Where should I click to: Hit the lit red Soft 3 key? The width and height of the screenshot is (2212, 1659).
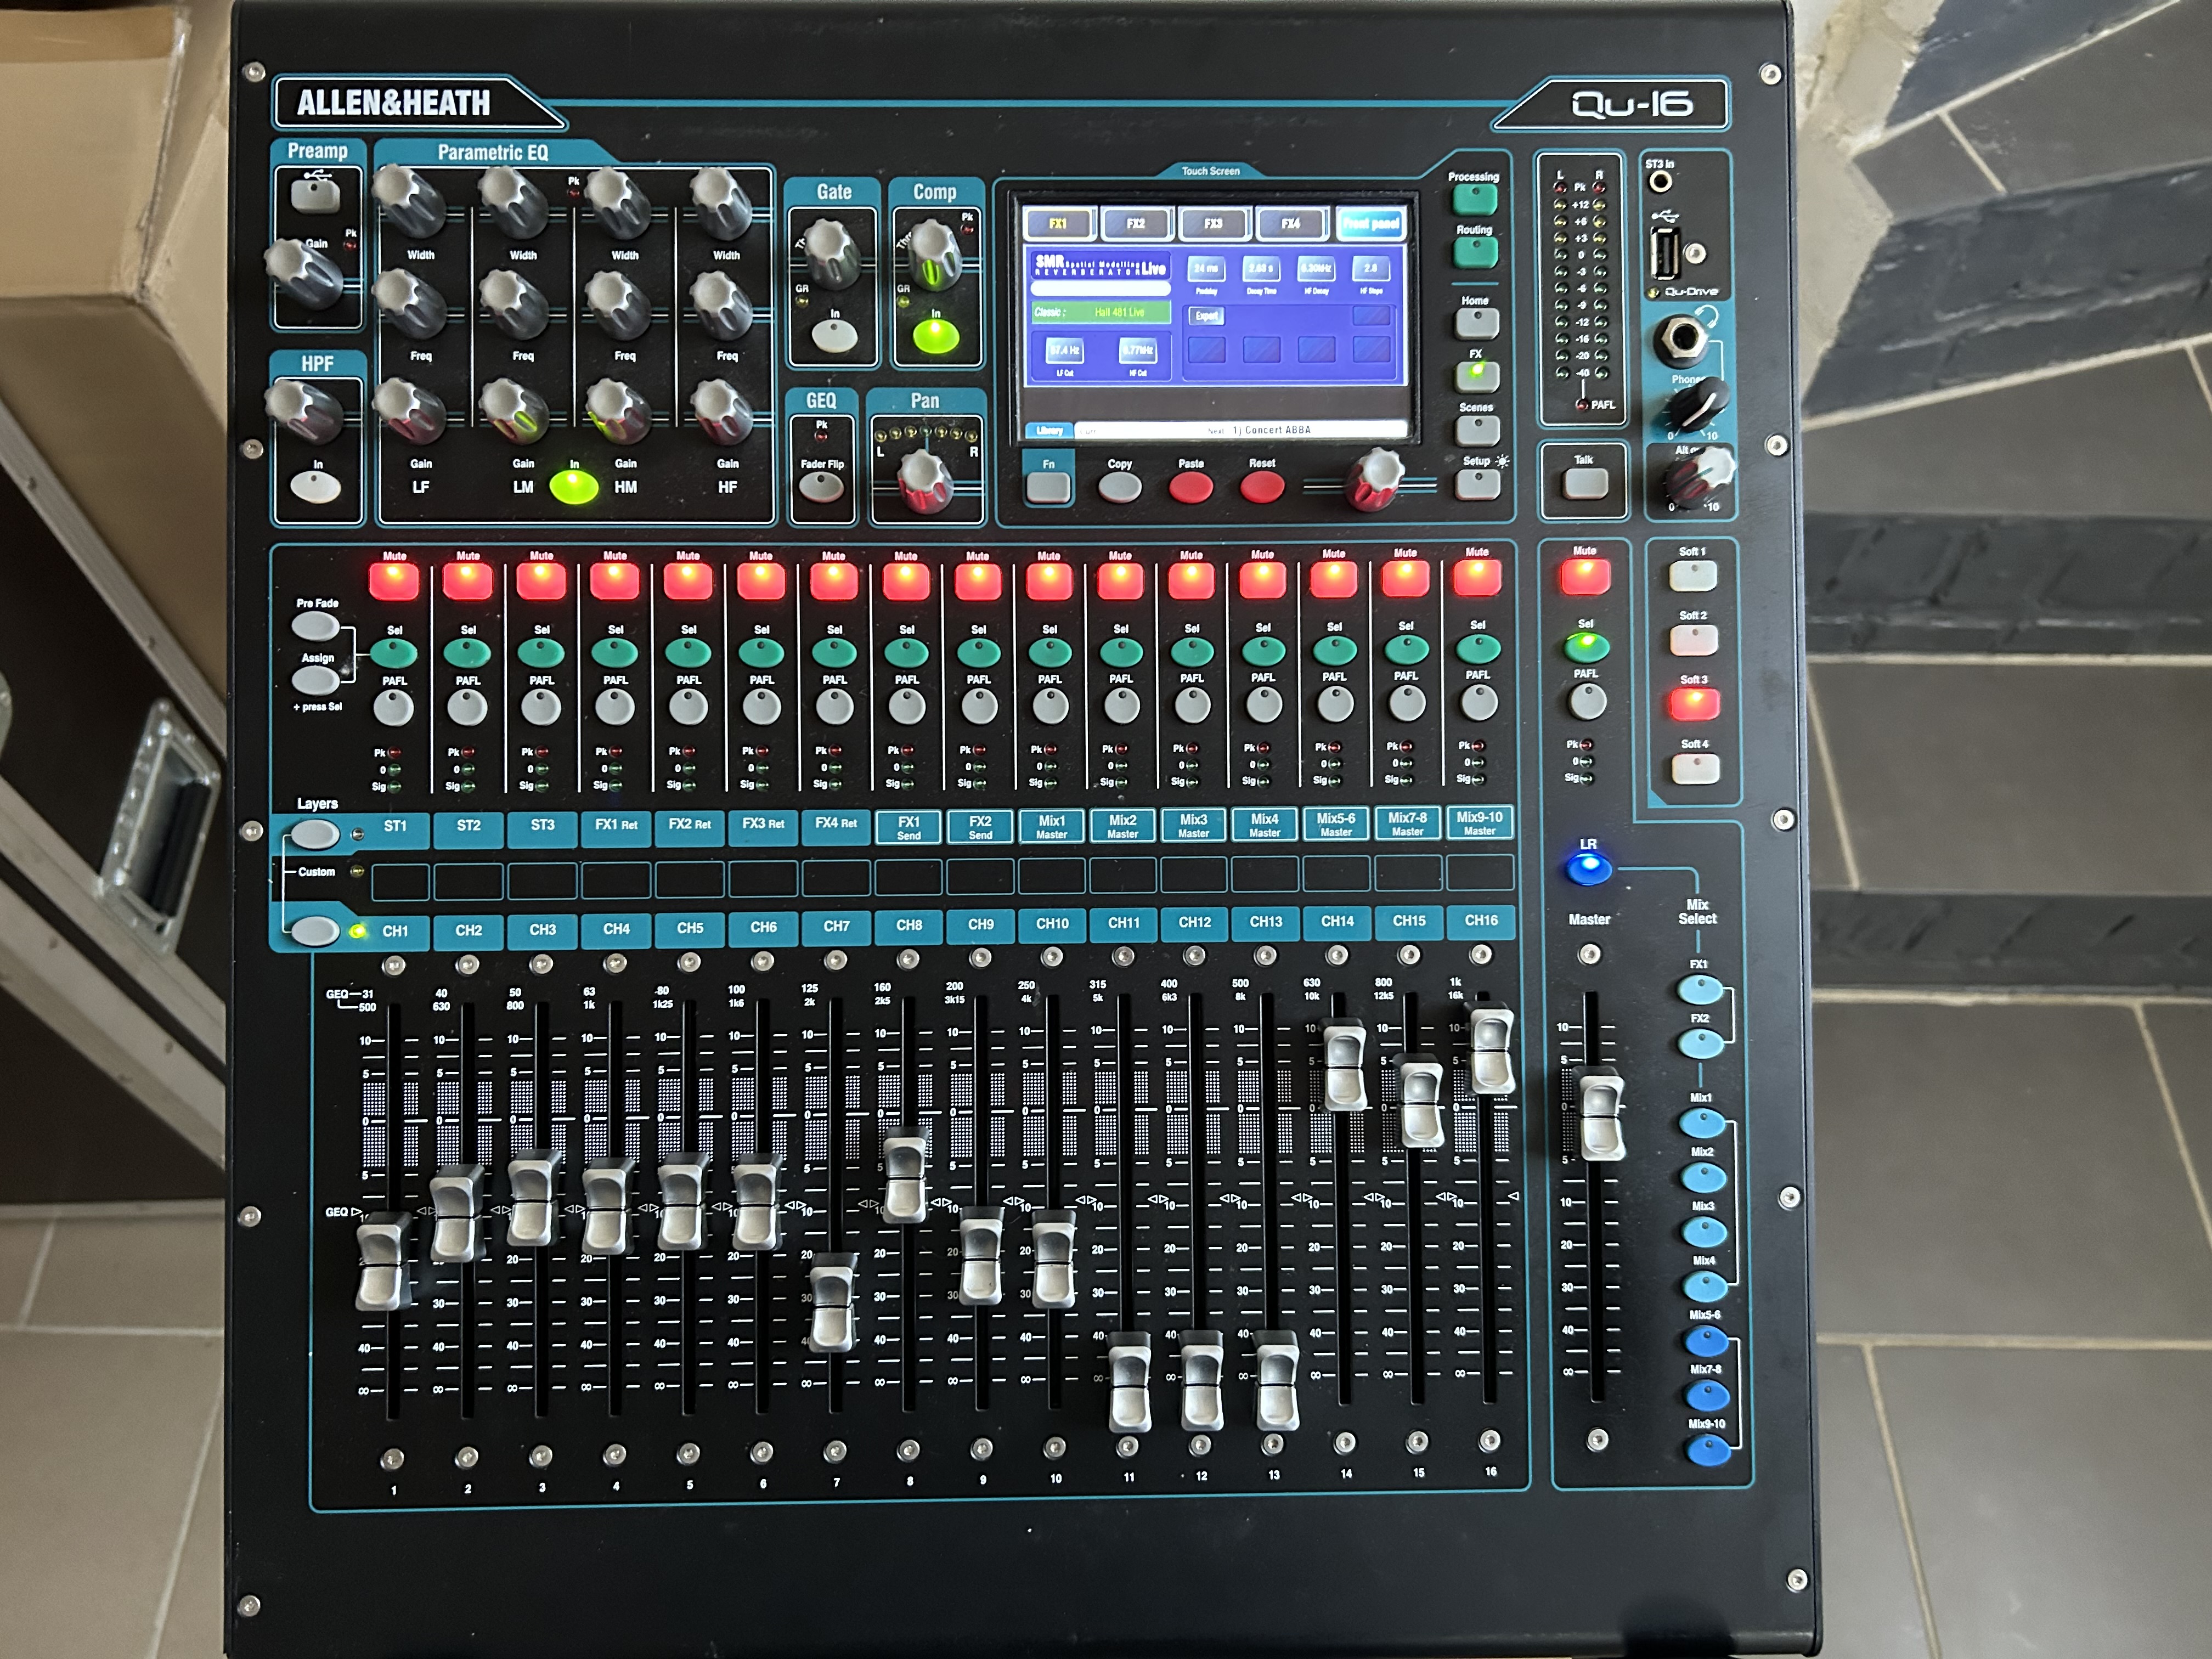pos(1694,704)
